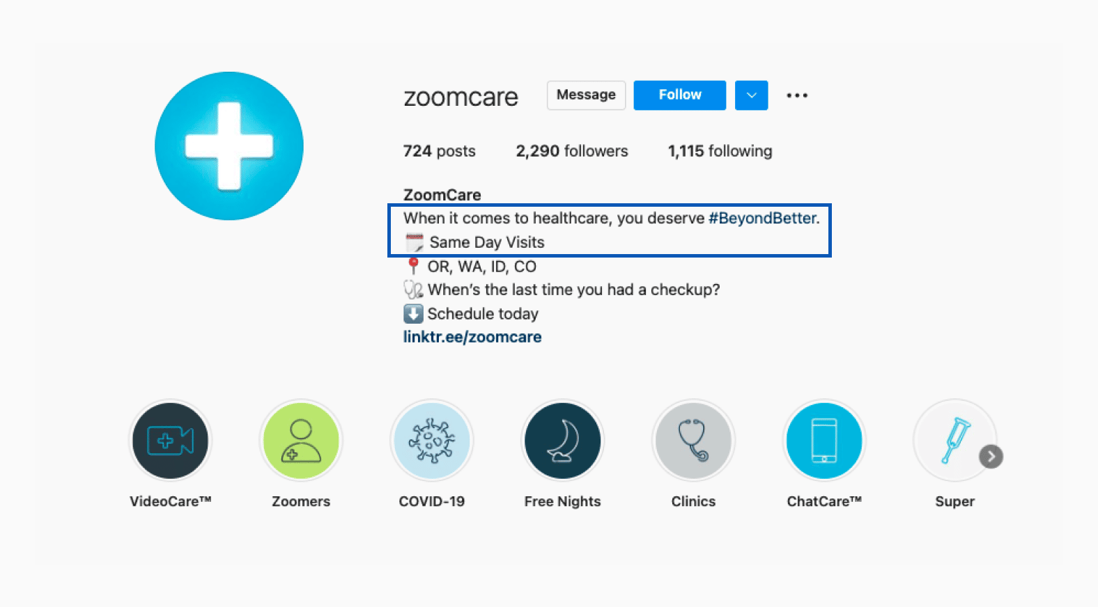Open the Super crutch highlight
The width and height of the screenshot is (1098, 607).
point(954,441)
